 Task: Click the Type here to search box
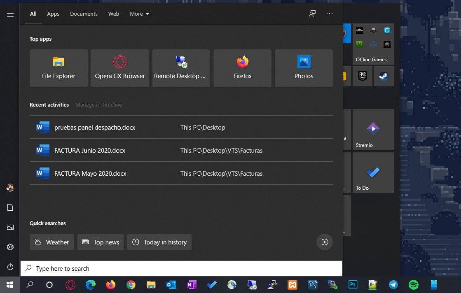tap(181, 268)
